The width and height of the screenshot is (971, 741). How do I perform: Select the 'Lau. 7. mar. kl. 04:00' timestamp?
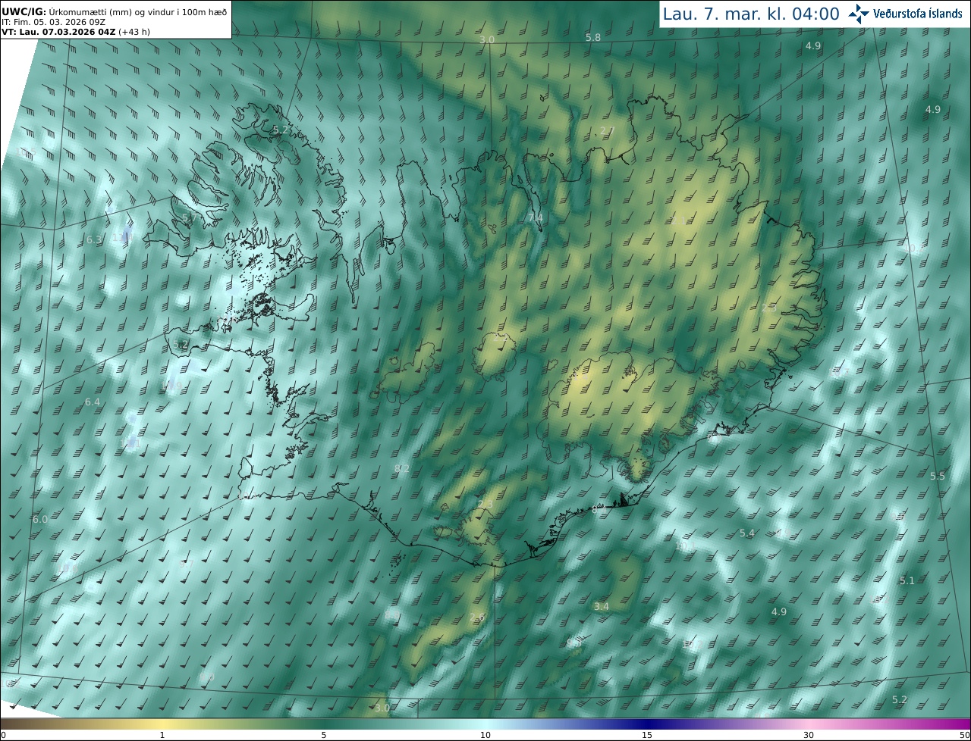point(751,14)
